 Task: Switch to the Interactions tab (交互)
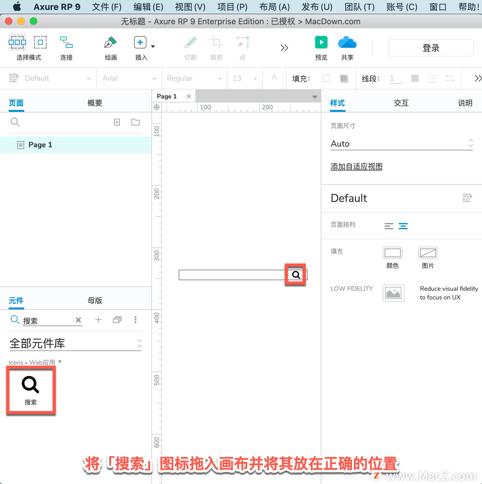[x=401, y=103]
